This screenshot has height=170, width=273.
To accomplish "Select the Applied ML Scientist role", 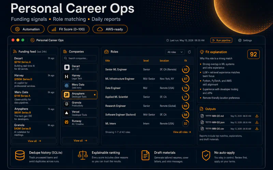I will coord(148,97).
